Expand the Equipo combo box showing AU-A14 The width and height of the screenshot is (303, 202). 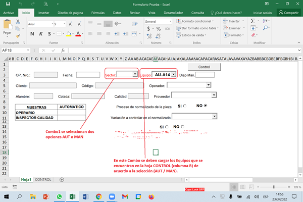tap(174, 74)
